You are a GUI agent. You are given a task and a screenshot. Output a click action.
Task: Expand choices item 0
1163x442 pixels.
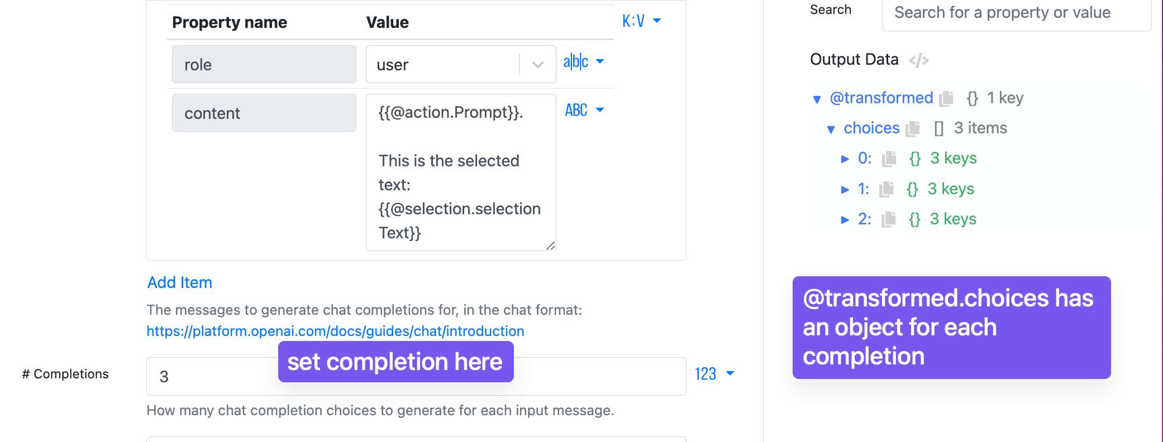845,159
